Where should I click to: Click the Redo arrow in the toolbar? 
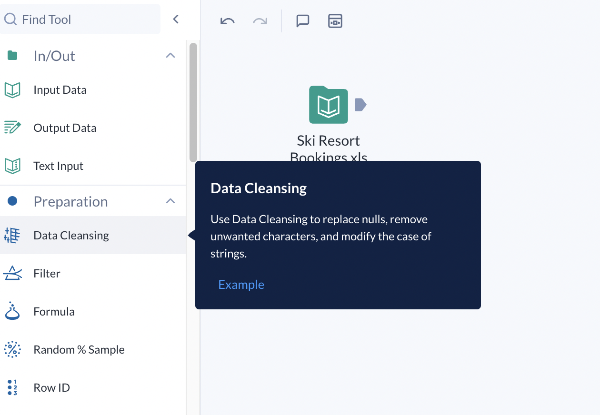click(260, 21)
